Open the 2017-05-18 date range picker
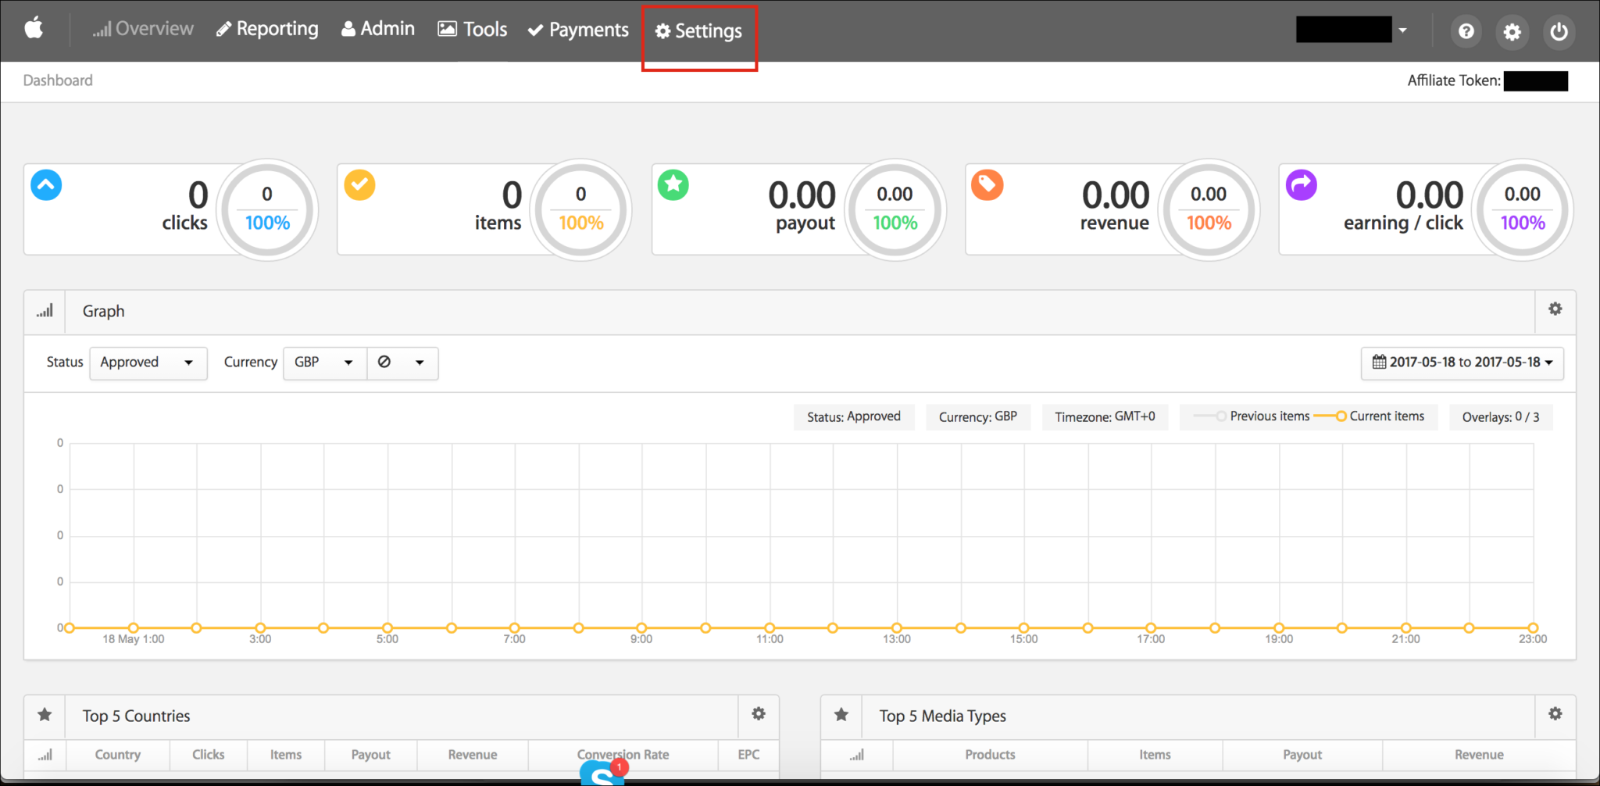The width and height of the screenshot is (1600, 786). pos(1462,363)
